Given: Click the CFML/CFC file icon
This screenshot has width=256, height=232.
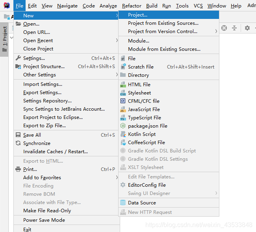Looking at the screenshot, I should coord(123,101).
